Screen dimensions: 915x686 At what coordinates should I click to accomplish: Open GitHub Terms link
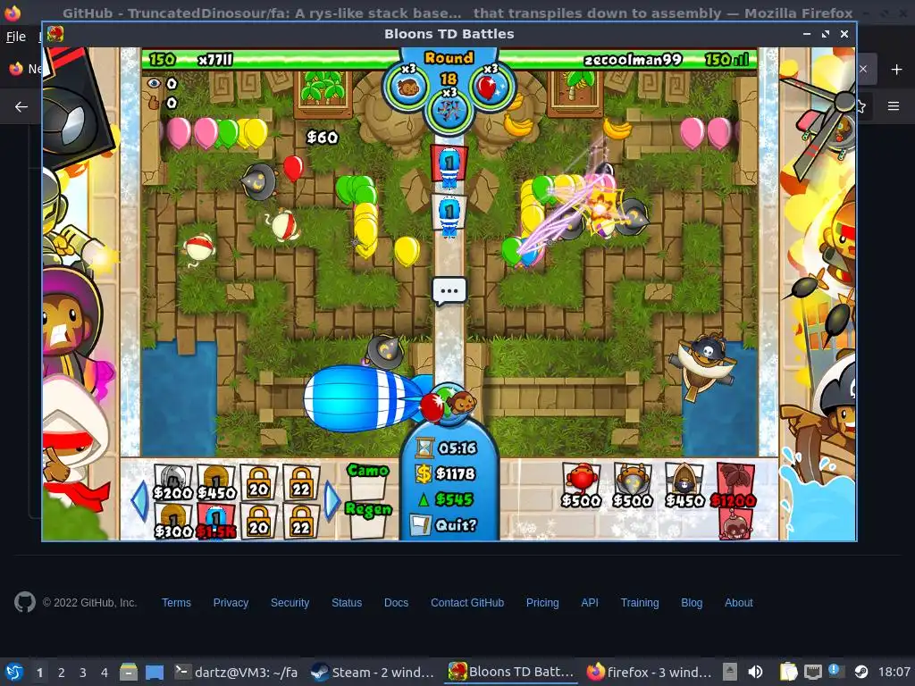[176, 603]
